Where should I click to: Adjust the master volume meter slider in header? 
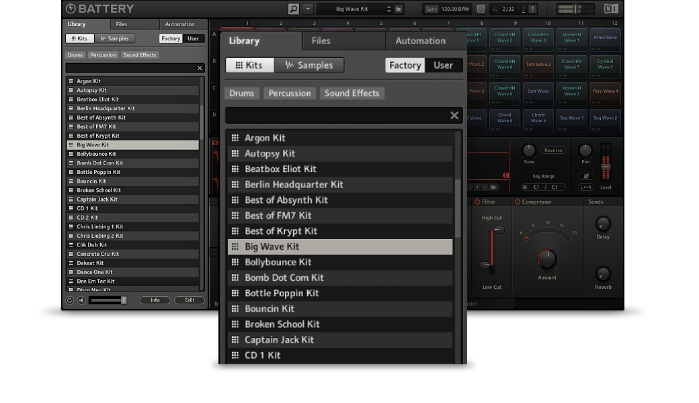tap(575, 9)
